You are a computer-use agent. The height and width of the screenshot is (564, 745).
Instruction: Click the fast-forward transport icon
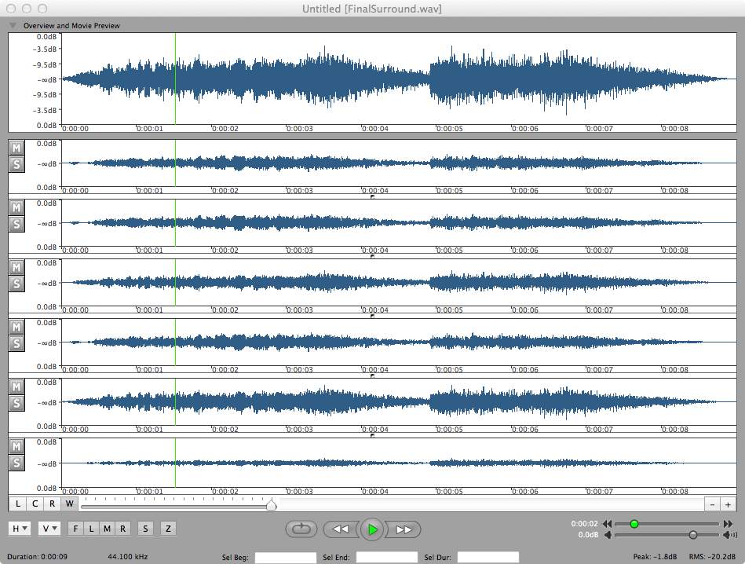pos(404,529)
